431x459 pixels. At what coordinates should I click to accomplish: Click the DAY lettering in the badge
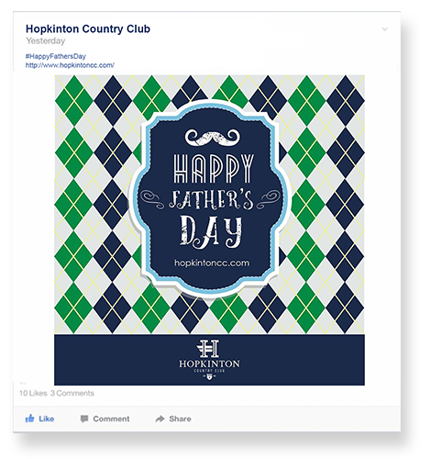211,231
